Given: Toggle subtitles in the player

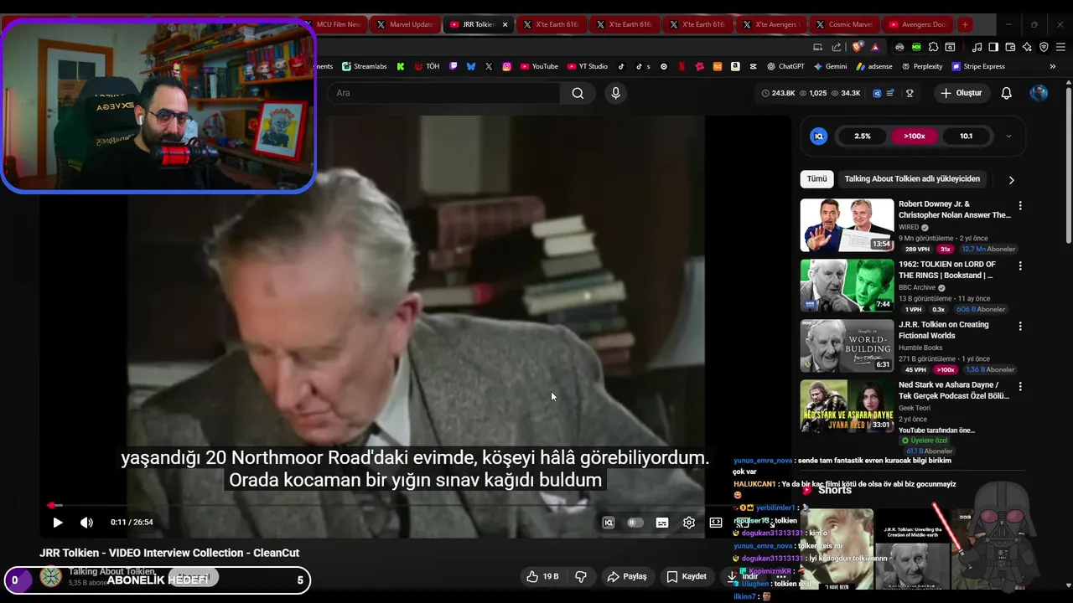Looking at the screenshot, I should click(x=662, y=523).
